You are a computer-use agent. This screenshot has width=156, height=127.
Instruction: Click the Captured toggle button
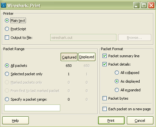click(x=69, y=57)
